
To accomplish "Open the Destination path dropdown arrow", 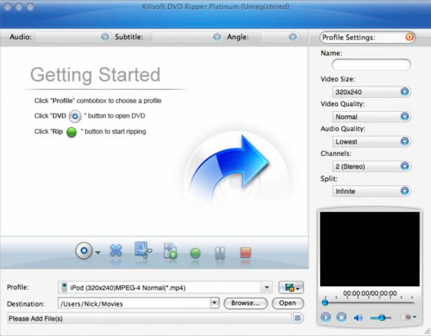I will [x=215, y=303].
